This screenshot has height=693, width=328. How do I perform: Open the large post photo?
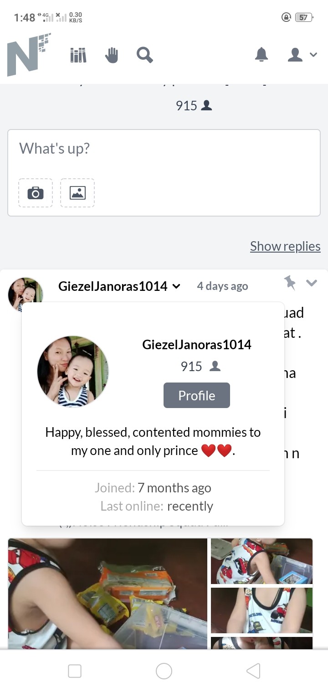[108, 594]
